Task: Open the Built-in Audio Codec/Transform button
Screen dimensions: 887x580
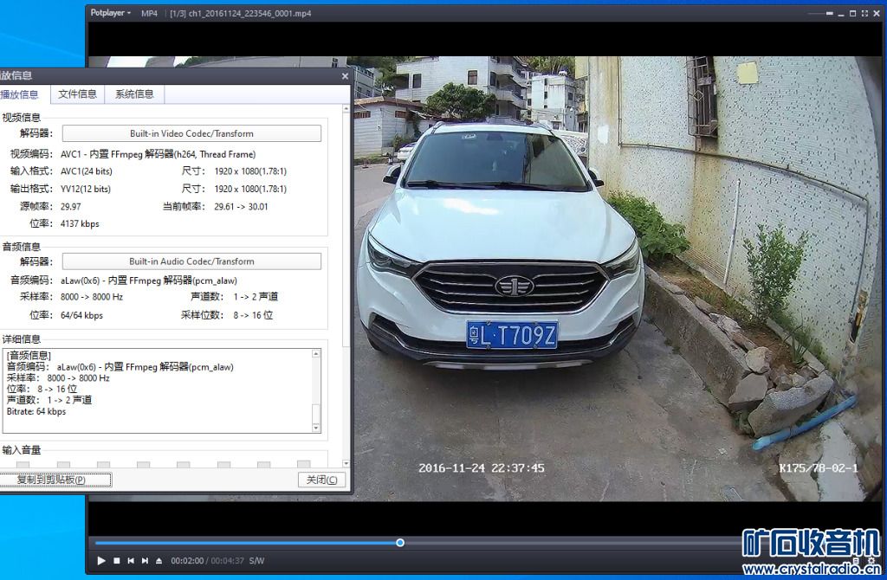Action: (x=191, y=261)
